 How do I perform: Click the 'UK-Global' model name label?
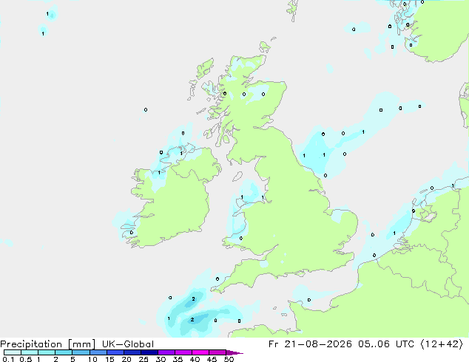128,344
